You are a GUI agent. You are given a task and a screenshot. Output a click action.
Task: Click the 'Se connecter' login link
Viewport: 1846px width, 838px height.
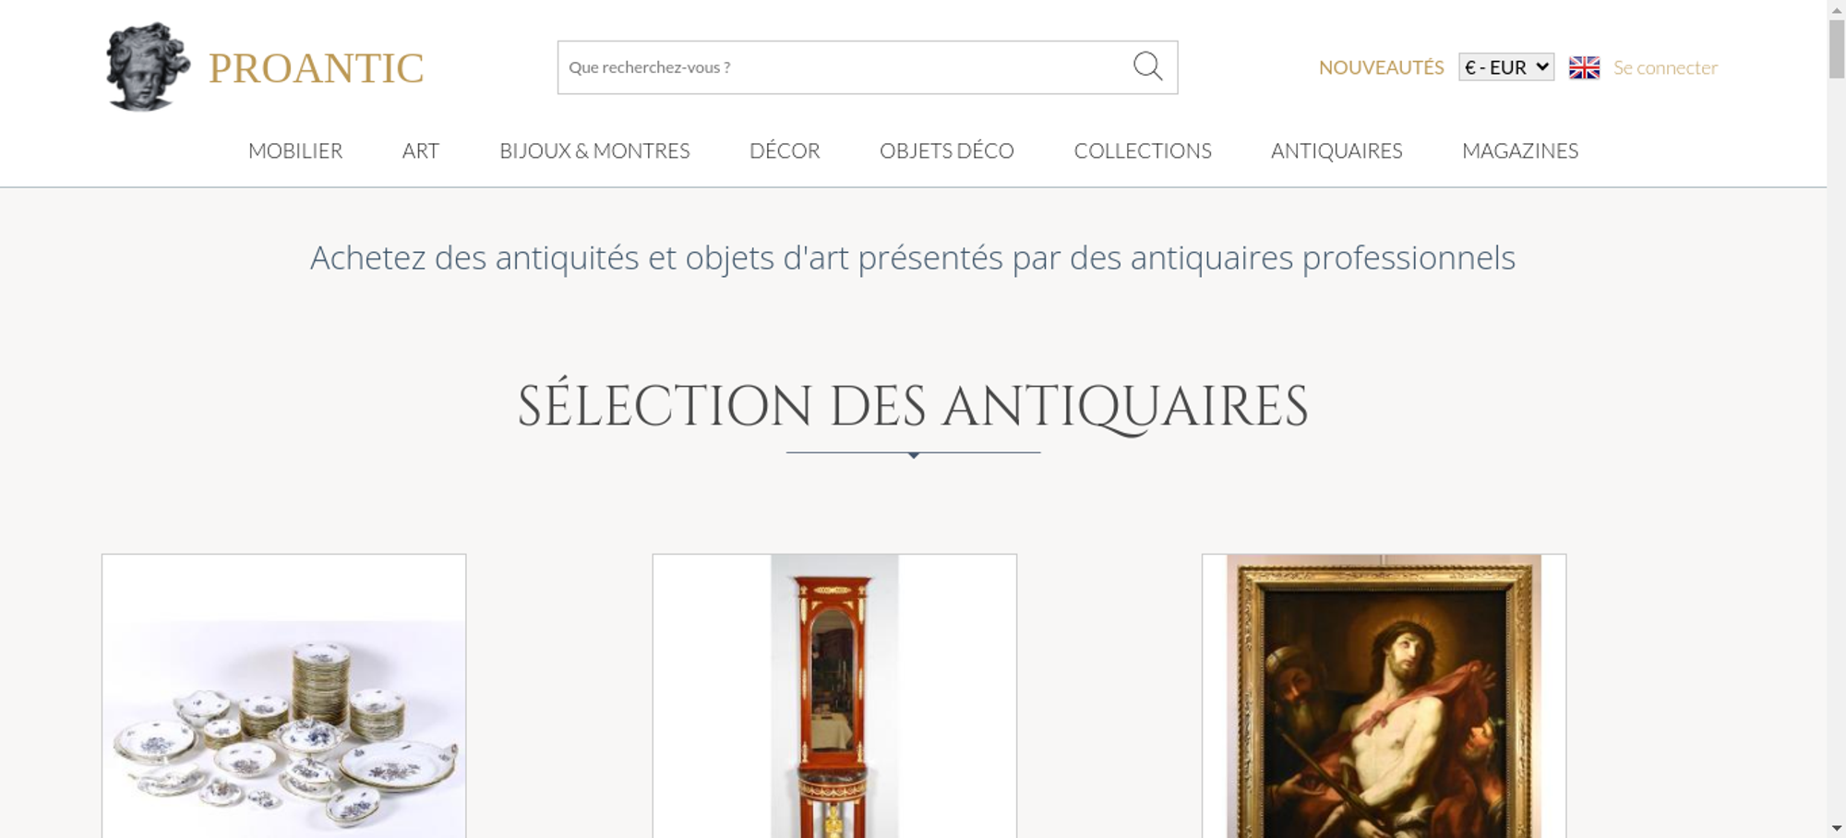1665,67
